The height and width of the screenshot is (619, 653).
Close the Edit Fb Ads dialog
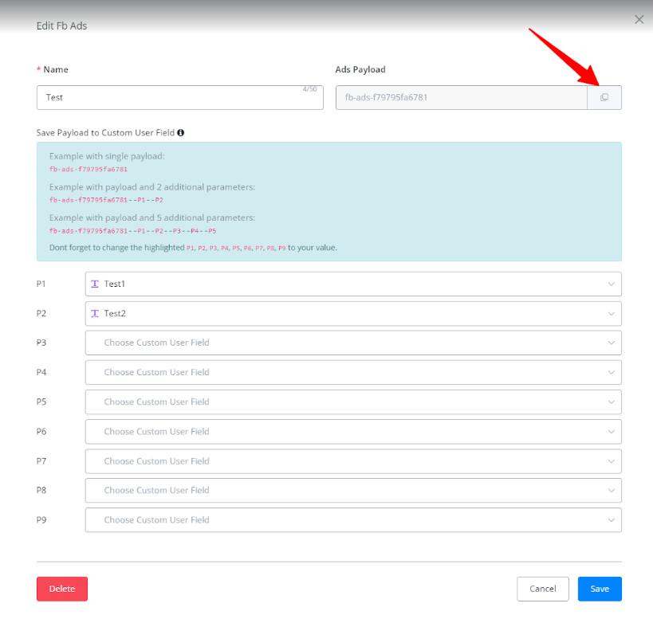click(639, 20)
